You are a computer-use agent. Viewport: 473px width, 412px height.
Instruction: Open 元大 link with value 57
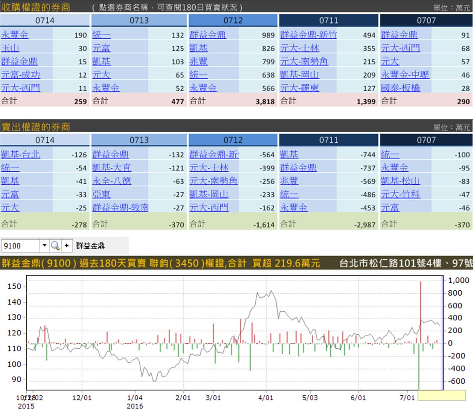(390, 61)
